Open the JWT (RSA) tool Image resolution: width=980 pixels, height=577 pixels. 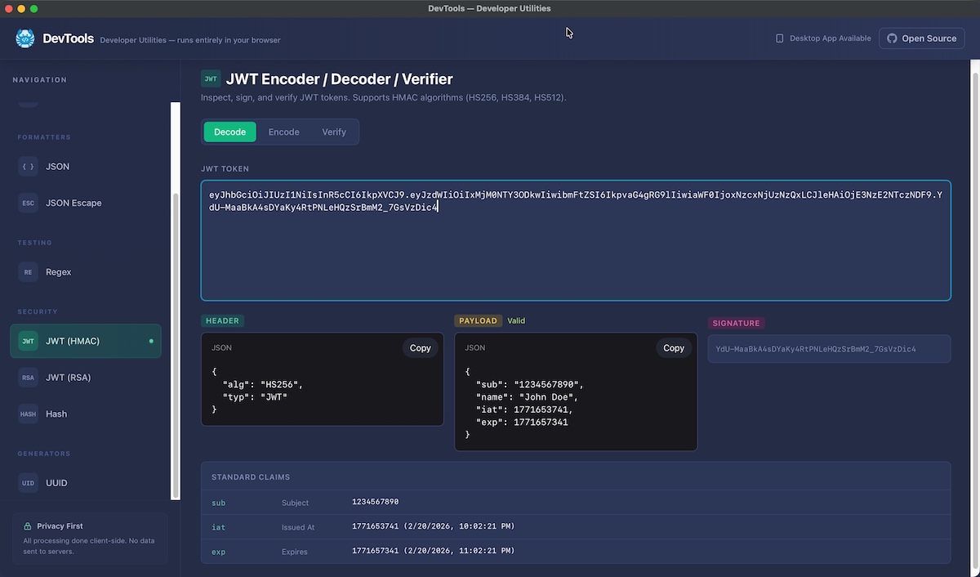86,378
